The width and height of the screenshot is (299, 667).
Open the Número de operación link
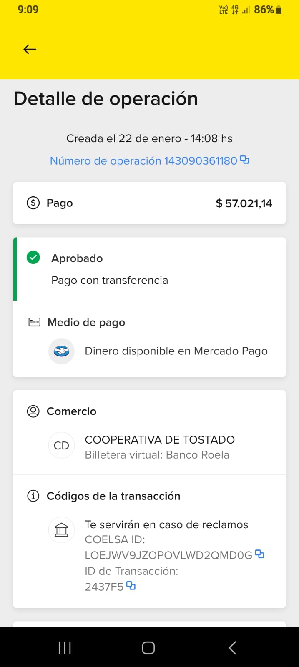(x=143, y=161)
